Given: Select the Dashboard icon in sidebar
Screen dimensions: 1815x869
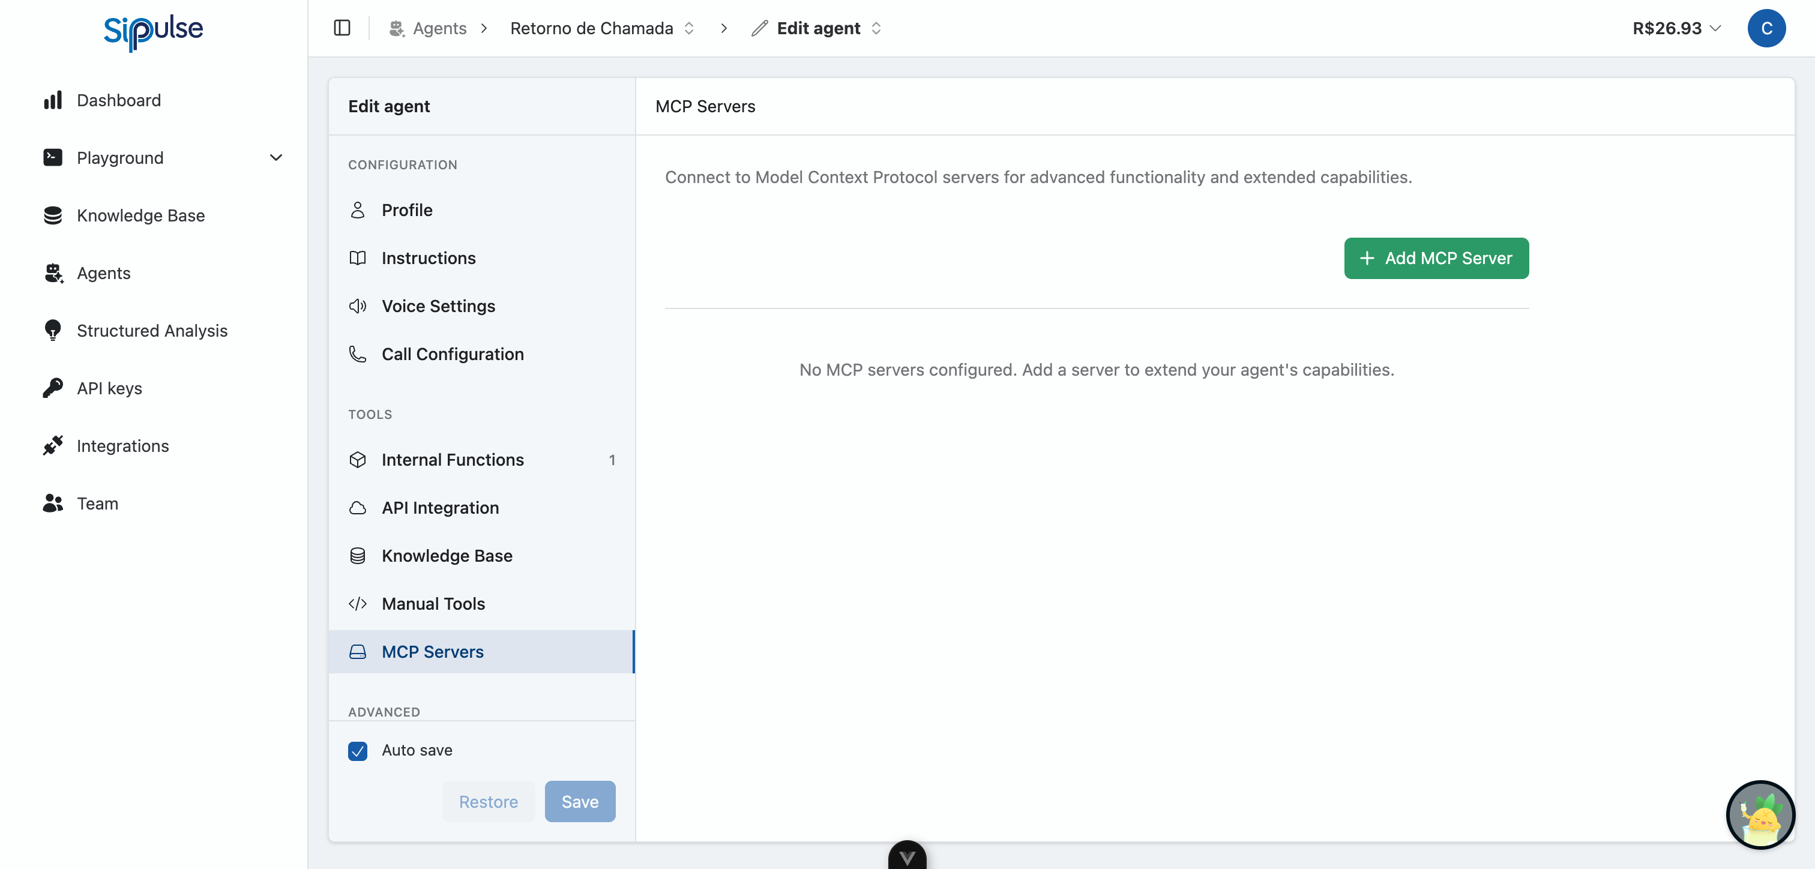Looking at the screenshot, I should click(53, 100).
